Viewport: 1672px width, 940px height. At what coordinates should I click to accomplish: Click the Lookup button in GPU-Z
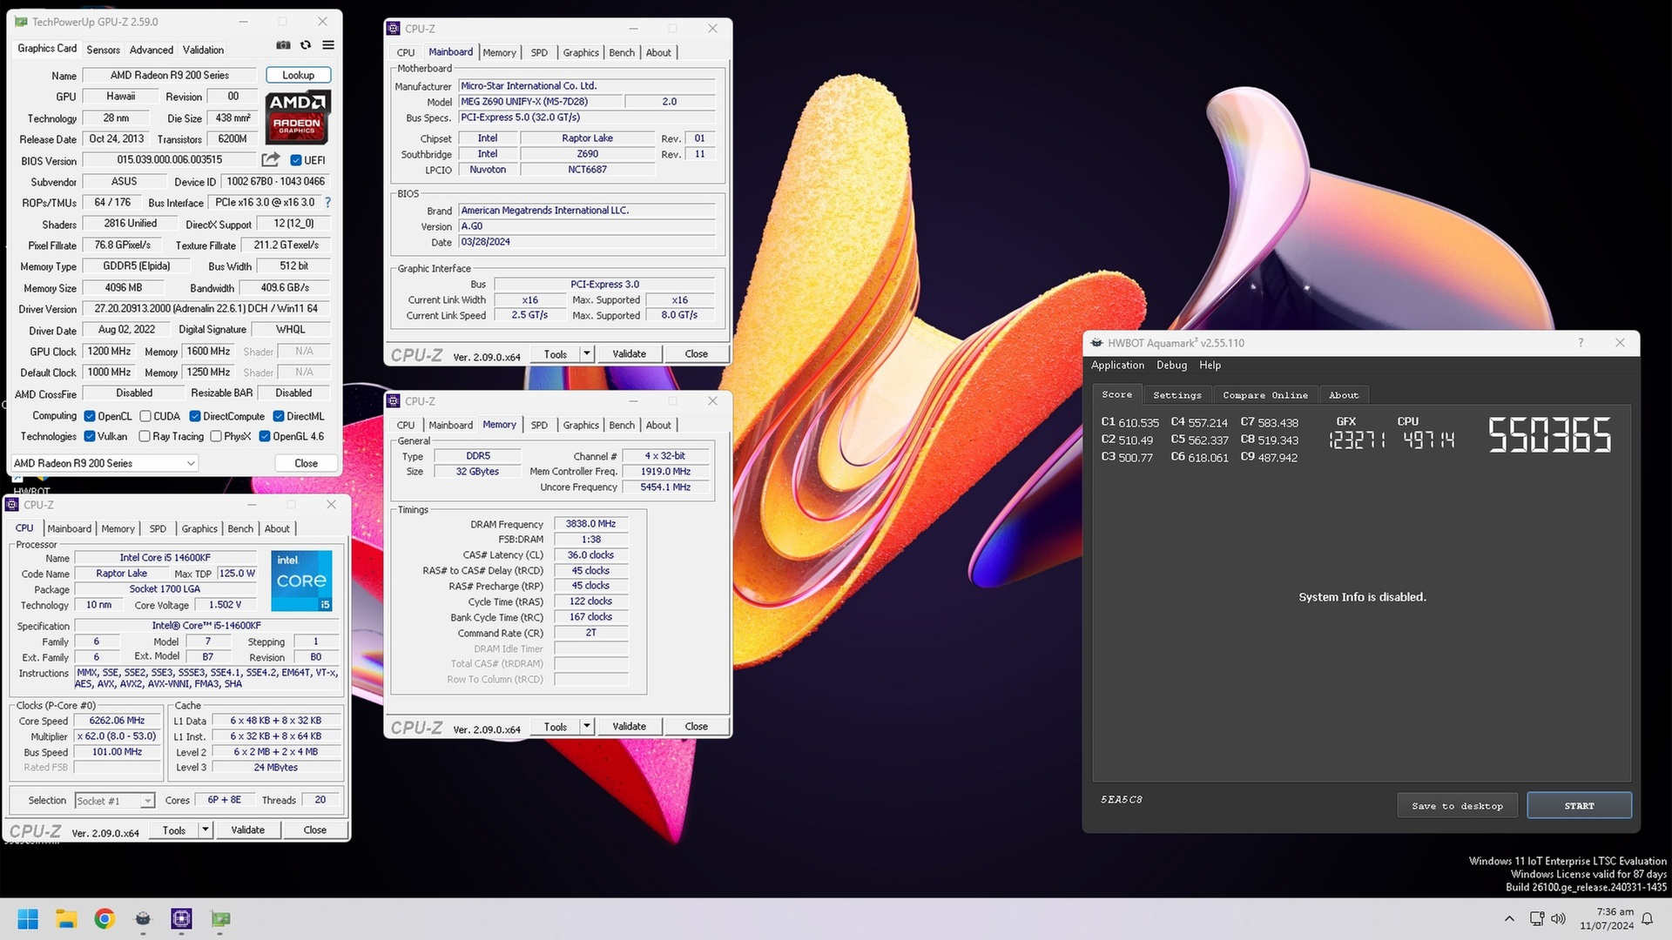click(298, 75)
